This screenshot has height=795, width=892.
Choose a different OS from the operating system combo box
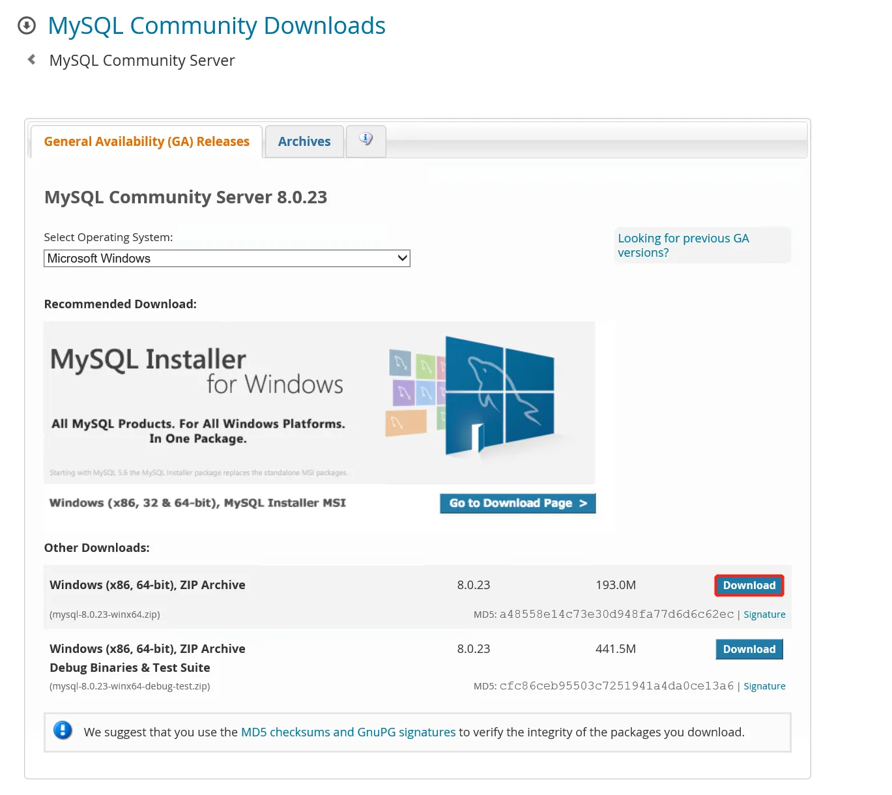click(x=227, y=258)
